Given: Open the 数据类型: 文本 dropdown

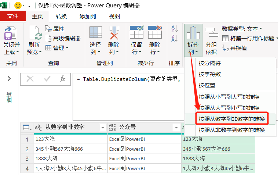Looking at the screenshot, I should click(x=242, y=29).
